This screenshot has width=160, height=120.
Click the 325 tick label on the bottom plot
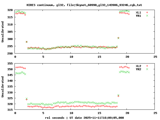coord(10,98)
